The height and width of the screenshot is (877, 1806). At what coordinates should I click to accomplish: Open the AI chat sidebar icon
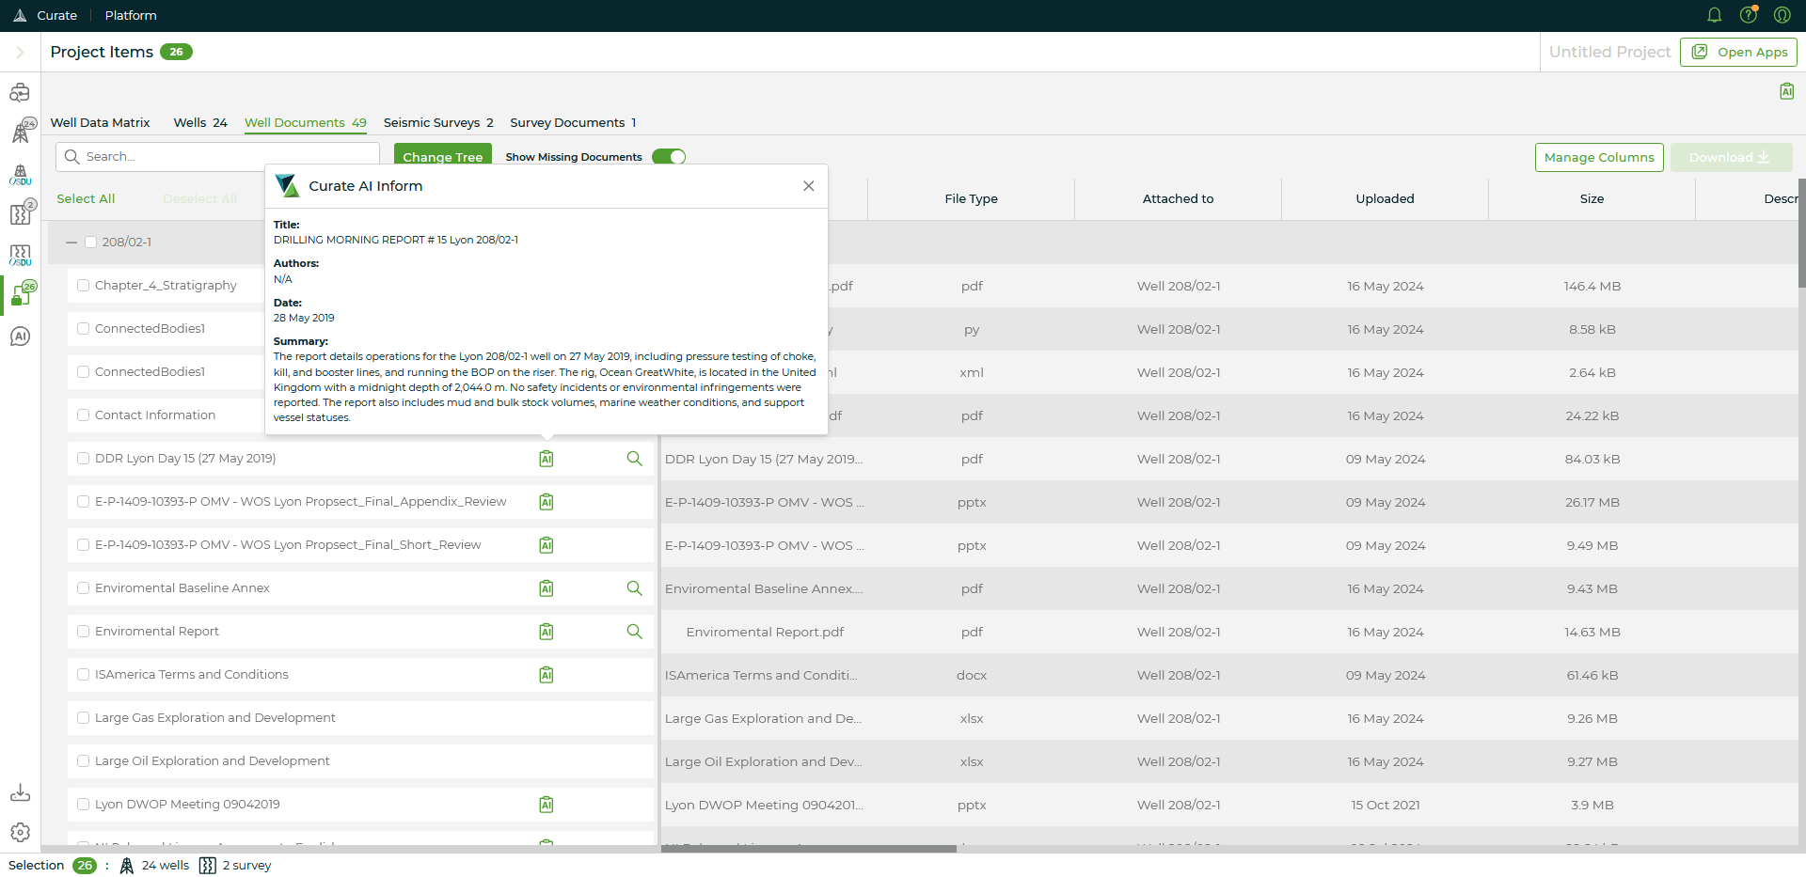coord(20,337)
